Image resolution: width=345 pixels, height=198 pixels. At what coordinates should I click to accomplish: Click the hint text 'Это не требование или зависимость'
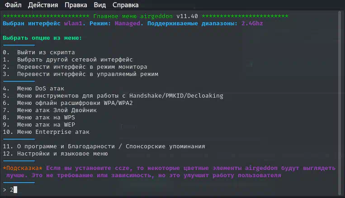[92, 175]
